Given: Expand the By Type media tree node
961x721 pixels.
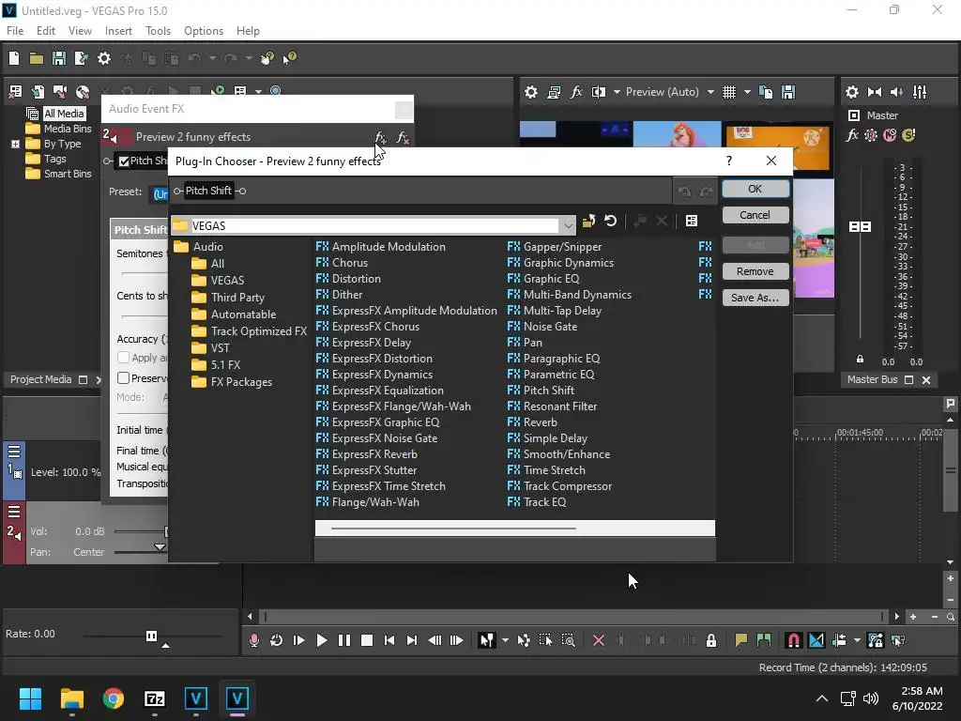Looking at the screenshot, I should pos(15,144).
